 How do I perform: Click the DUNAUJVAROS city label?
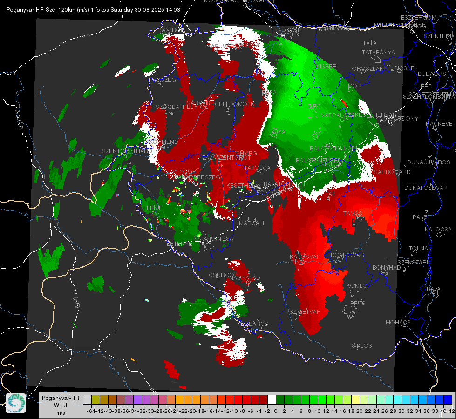(x=429, y=162)
